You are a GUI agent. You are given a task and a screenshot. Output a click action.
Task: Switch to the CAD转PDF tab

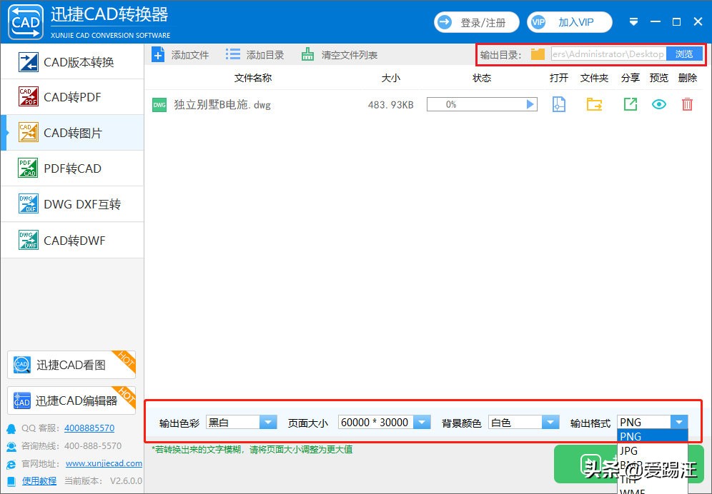click(x=71, y=97)
